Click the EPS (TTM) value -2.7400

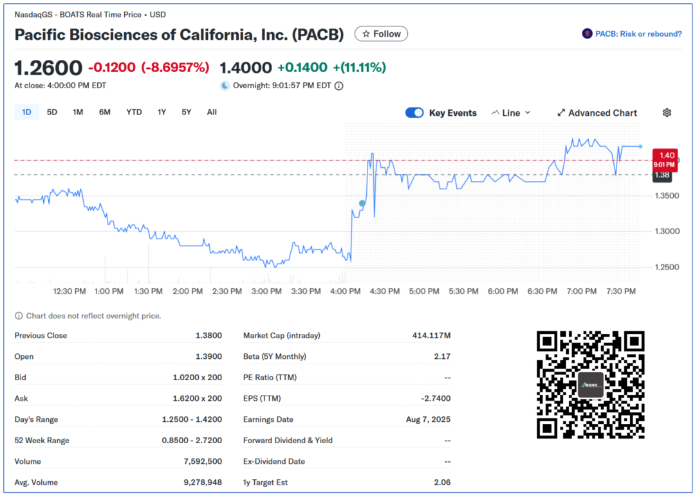tap(436, 398)
